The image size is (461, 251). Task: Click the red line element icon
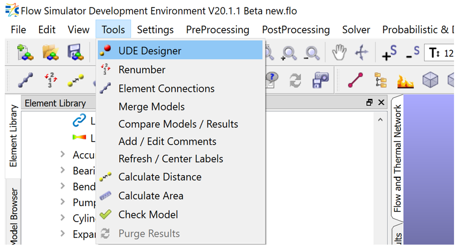(355, 81)
